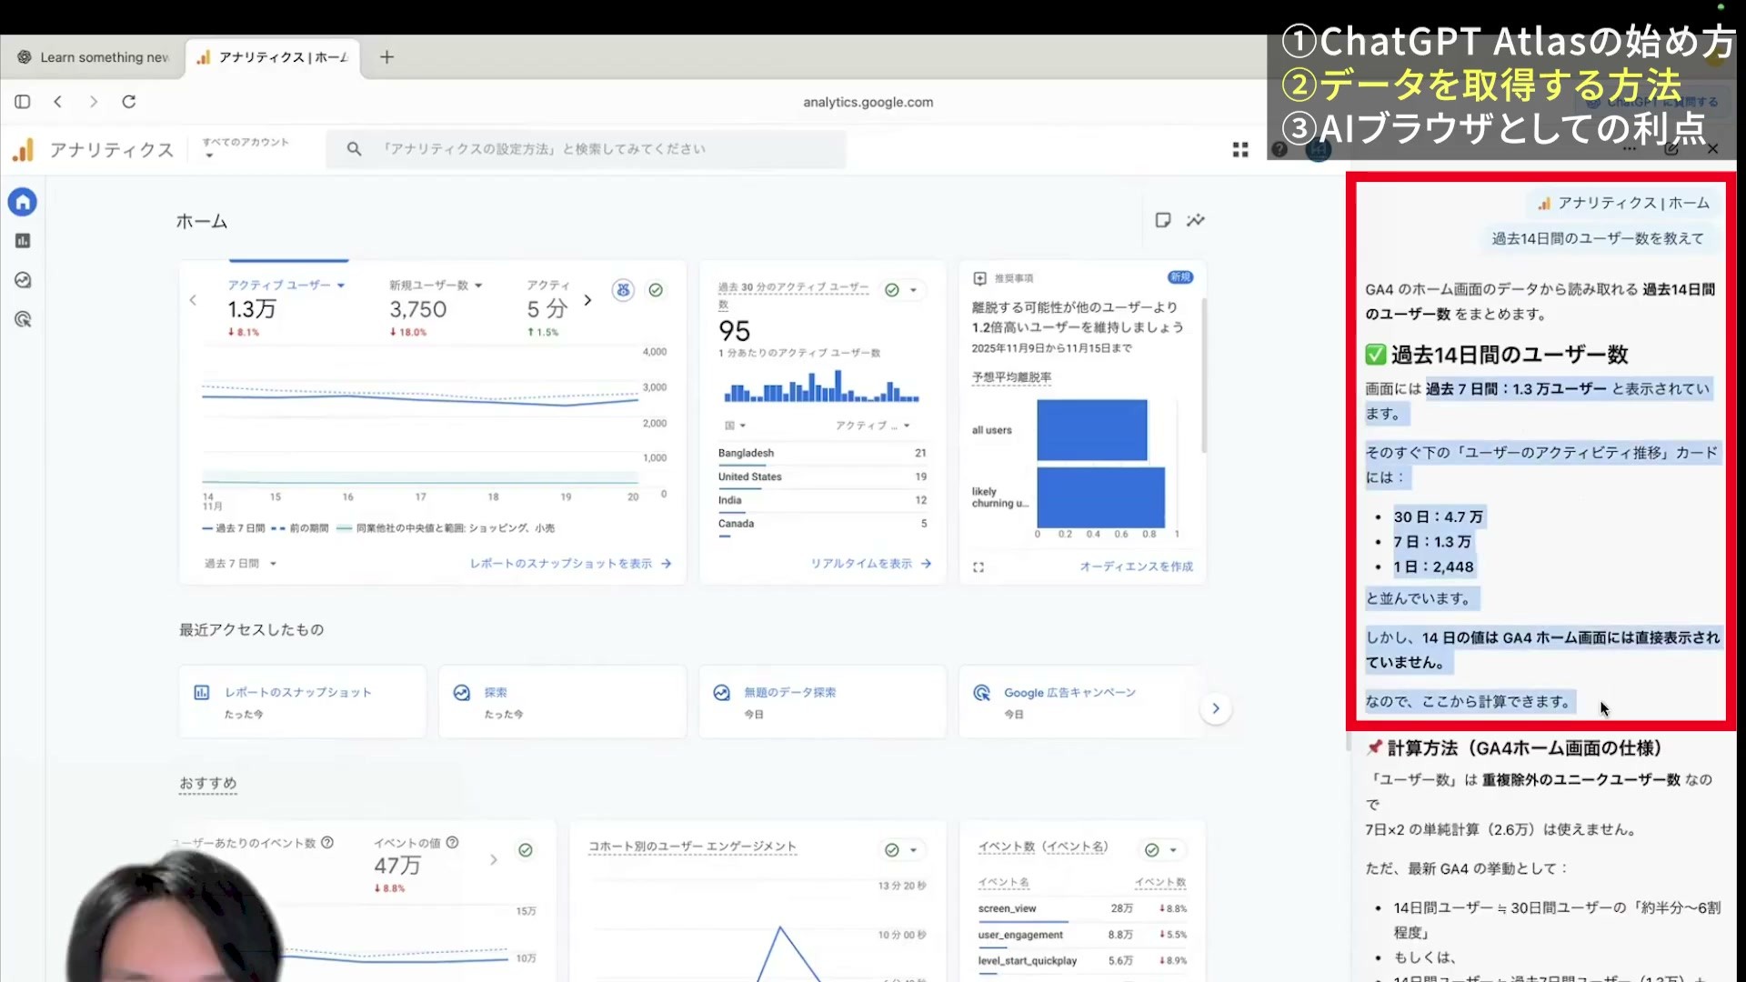Open the recent Google 広告キャンペーン card

click(1082, 701)
